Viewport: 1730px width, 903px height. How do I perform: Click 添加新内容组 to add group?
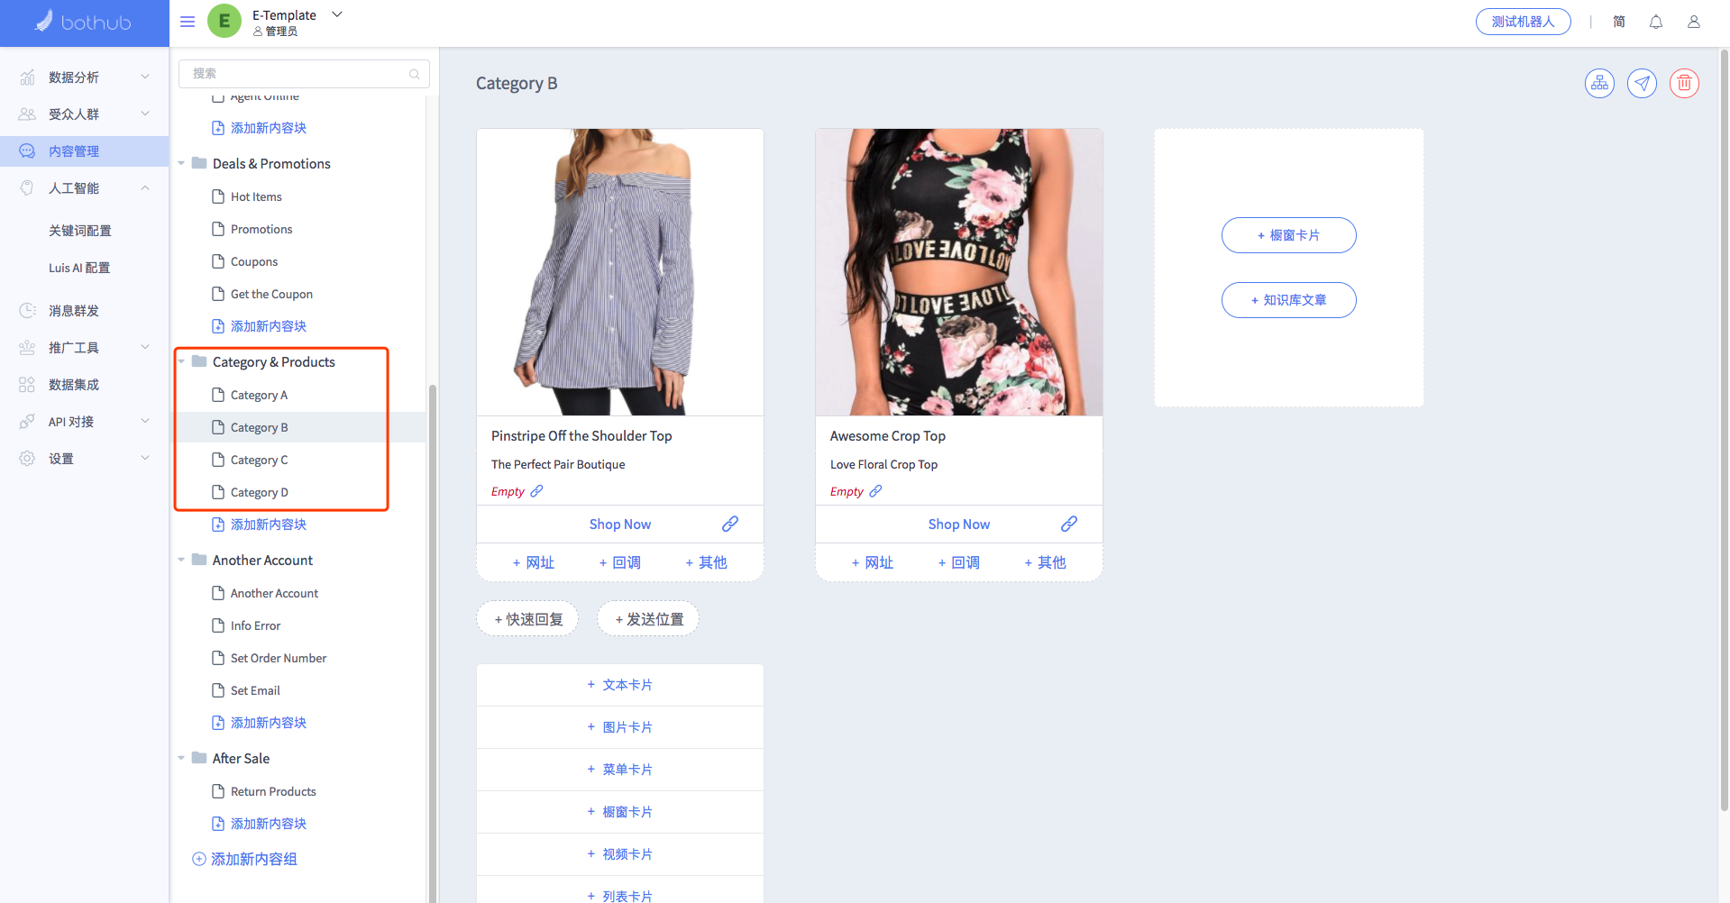point(244,859)
